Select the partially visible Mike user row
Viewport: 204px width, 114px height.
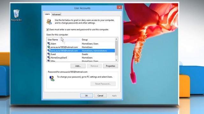81,61
